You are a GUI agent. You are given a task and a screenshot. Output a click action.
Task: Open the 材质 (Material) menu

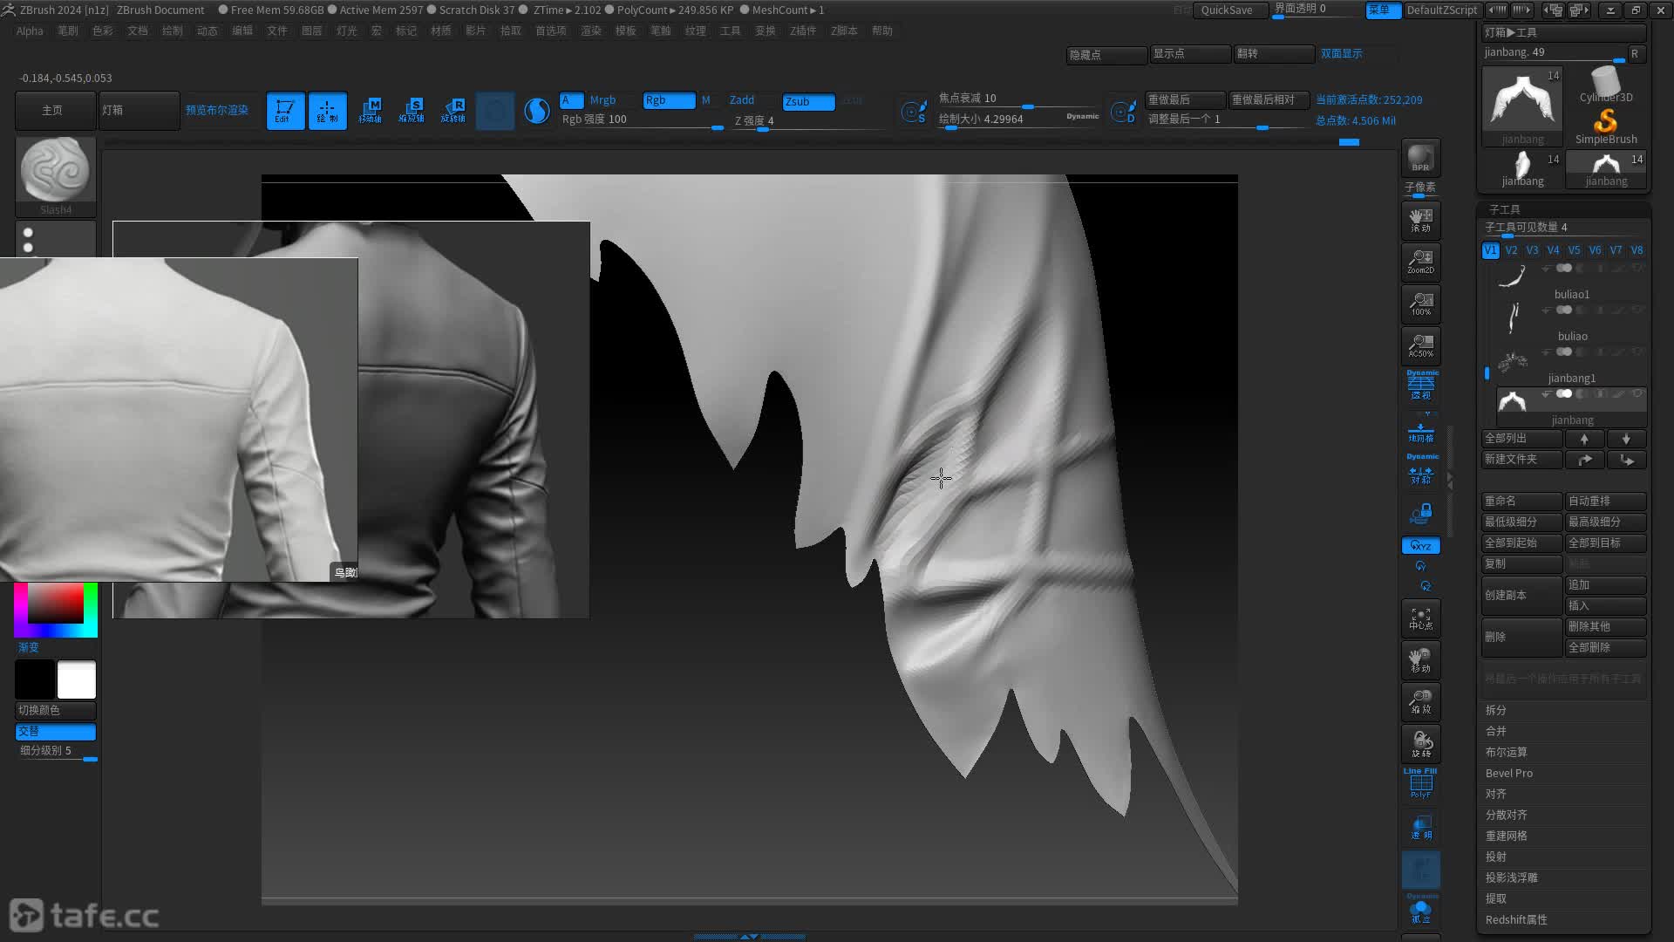(x=440, y=31)
